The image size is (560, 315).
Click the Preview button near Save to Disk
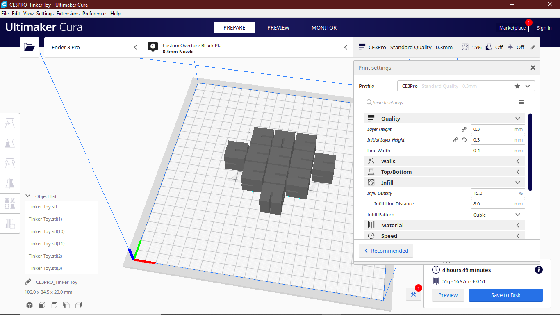tap(448, 295)
